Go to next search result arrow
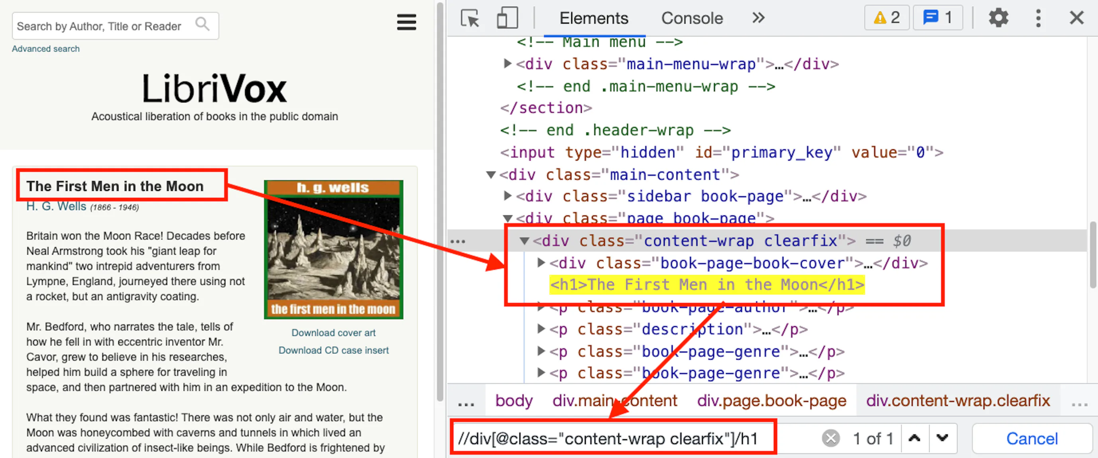Image resolution: width=1098 pixels, height=458 pixels. pyautogui.click(x=942, y=438)
